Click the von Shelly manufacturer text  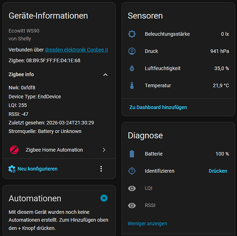click(x=20, y=39)
